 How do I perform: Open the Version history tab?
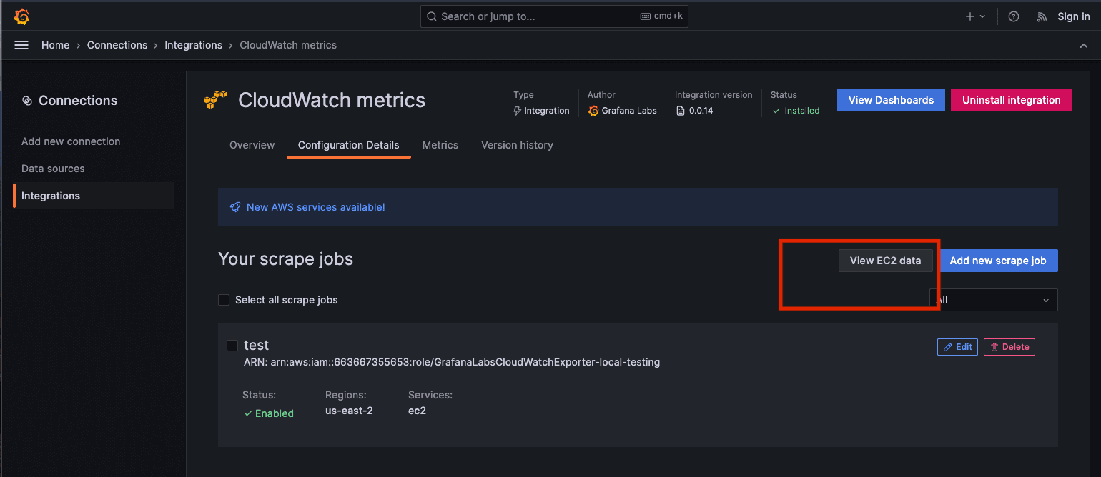(516, 145)
